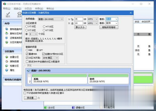Click 检查分区 (check partition) icon
Viewport: 156px width, 111px height.
(7, 66)
